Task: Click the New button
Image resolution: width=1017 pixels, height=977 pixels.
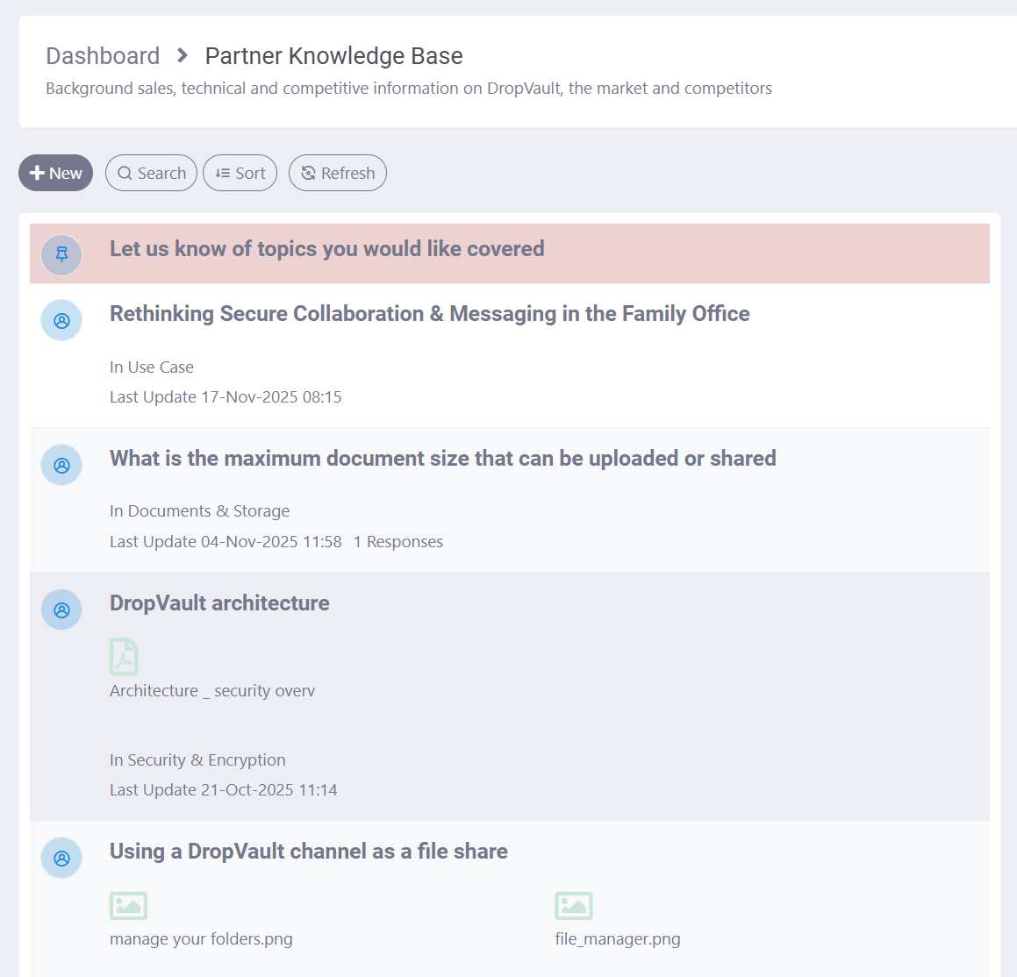Action: pyautogui.click(x=55, y=174)
